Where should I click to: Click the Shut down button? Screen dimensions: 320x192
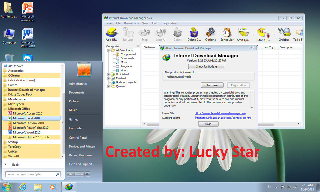(75, 174)
